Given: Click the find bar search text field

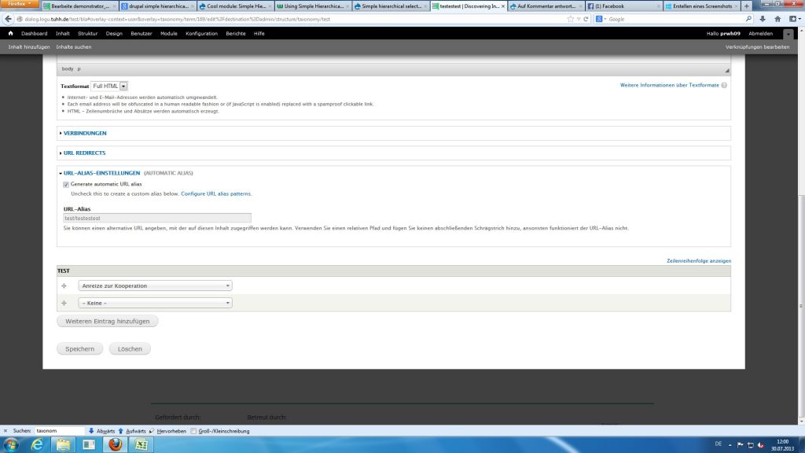Looking at the screenshot, I should click(58, 431).
